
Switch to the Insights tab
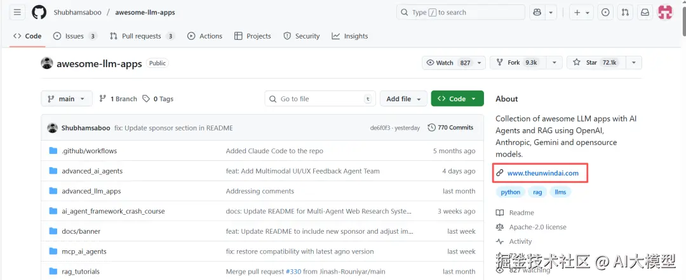point(350,36)
